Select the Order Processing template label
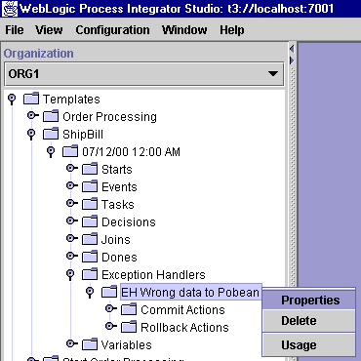Image resolution: width=361 pixels, height=361 pixels. (x=109, y=116)
